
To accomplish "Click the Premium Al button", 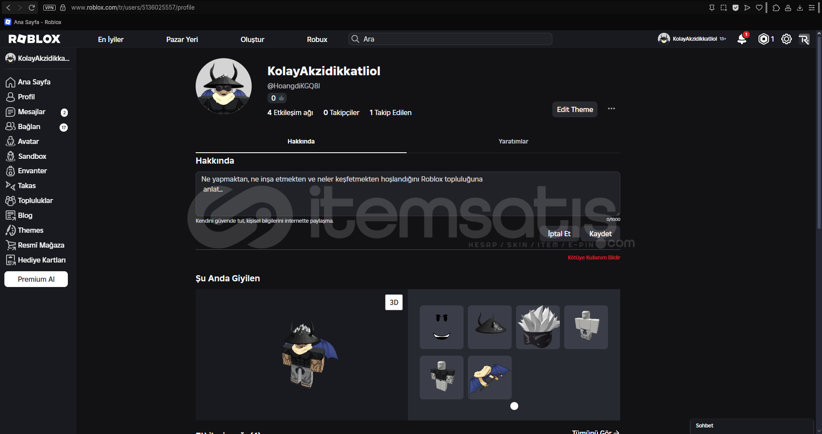I will (36, 279).
